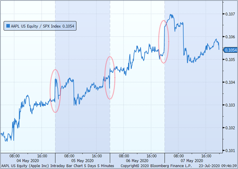Screen dimensions: 238x169
Task: Click the blue legend swatch for AAPL/SPX
Action: pyautogui.click(x=7, y=26)
